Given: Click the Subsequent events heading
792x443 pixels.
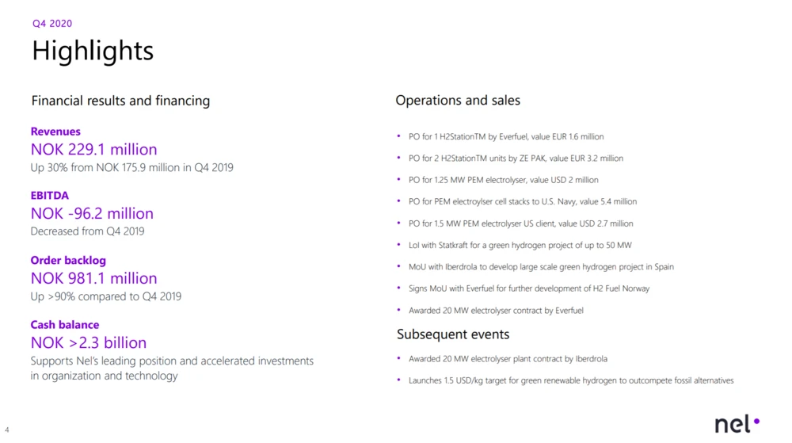Looking at the screenshot, I should point(453,334).
